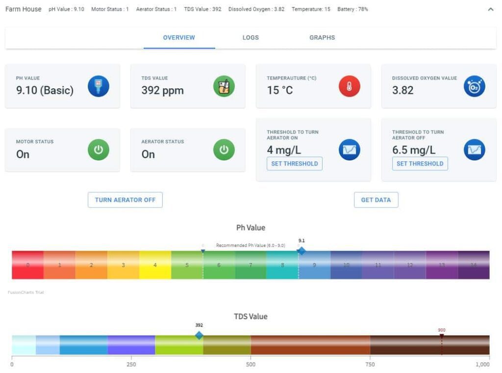Set threshold to turn aerator on
Image resolution: width=502 pixels, height=373 pixels.
click(x=295, y=163)
